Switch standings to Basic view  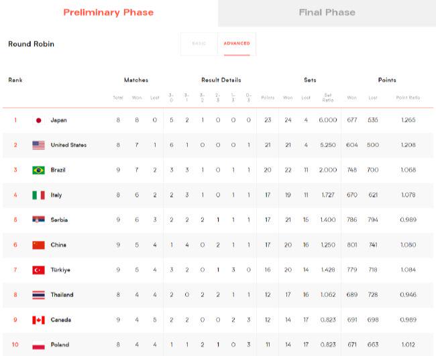click(x=199, y=43)
